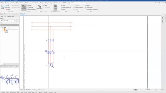
Task: Click the fuse symbols on the schematic
Action: point(51,40)
